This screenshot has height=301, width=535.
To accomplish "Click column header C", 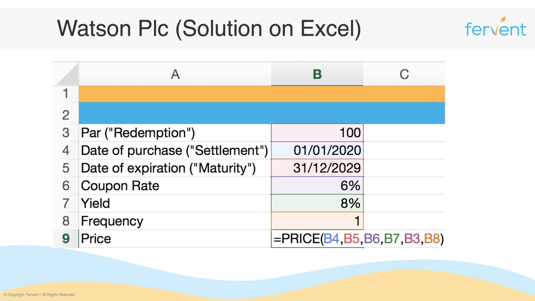I will point(404,74).
